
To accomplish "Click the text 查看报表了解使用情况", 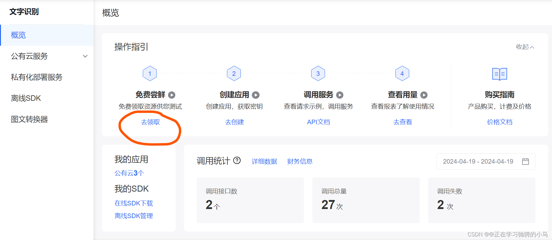I will pos(403,106).
